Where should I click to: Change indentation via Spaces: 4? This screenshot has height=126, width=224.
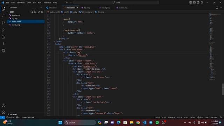pos(171,118)
